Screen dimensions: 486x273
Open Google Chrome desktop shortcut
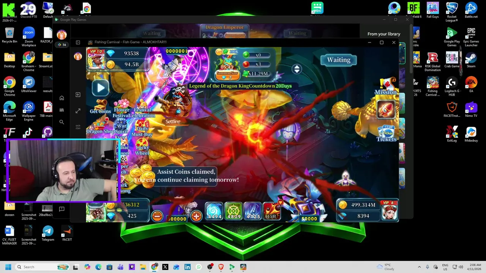pos(9,86)
